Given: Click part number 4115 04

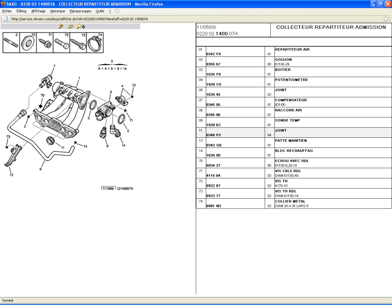Looking at the screenshot, I should (213, 176).
